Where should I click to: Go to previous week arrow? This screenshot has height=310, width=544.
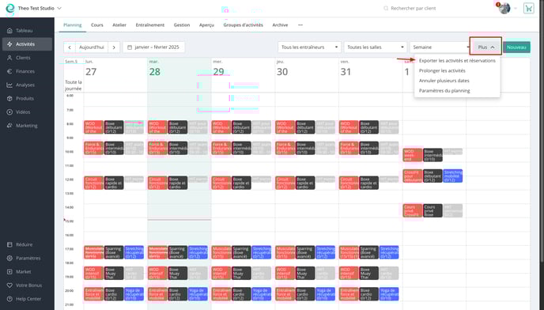click(70, 47)
